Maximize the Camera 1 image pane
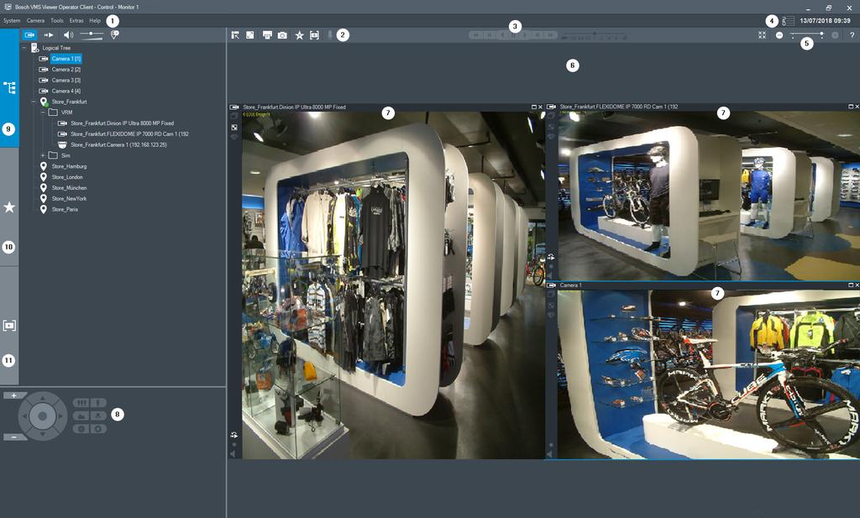 click(852, 285)
